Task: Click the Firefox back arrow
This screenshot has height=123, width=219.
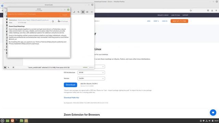Action: (x=2, y=11)
